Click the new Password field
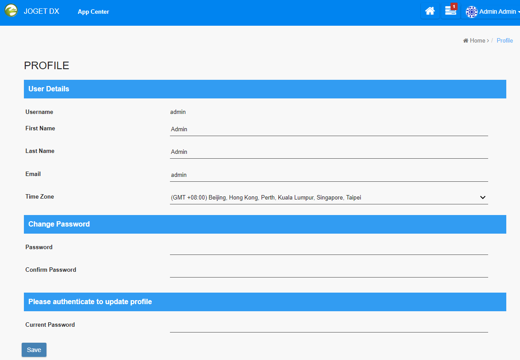 (328, 248)
